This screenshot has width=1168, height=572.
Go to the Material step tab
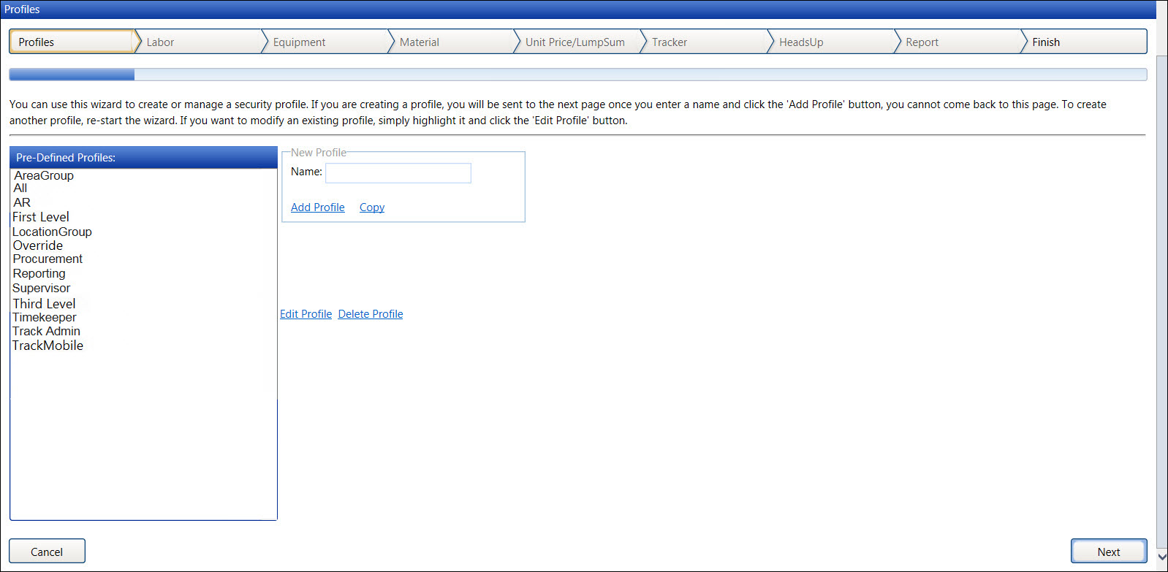(x=419, y=42)
